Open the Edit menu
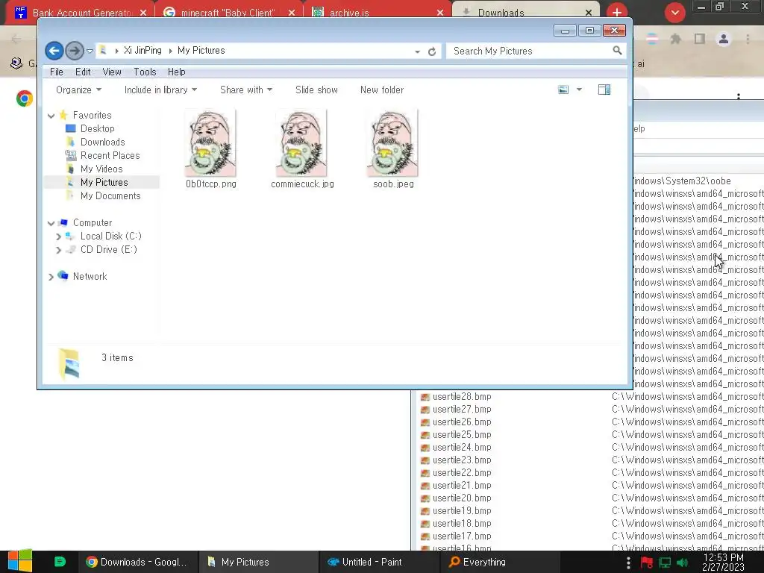The image size is (764, 573). click(83, 72)
